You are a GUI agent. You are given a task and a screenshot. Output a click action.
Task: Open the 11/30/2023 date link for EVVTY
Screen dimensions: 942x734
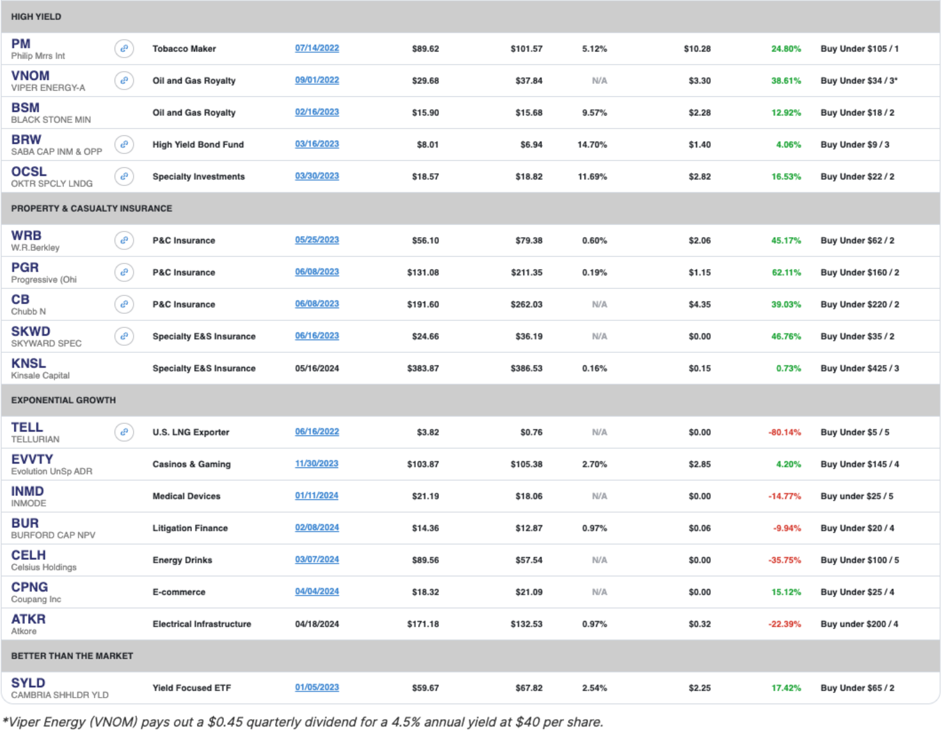click(x=317, y=464)
